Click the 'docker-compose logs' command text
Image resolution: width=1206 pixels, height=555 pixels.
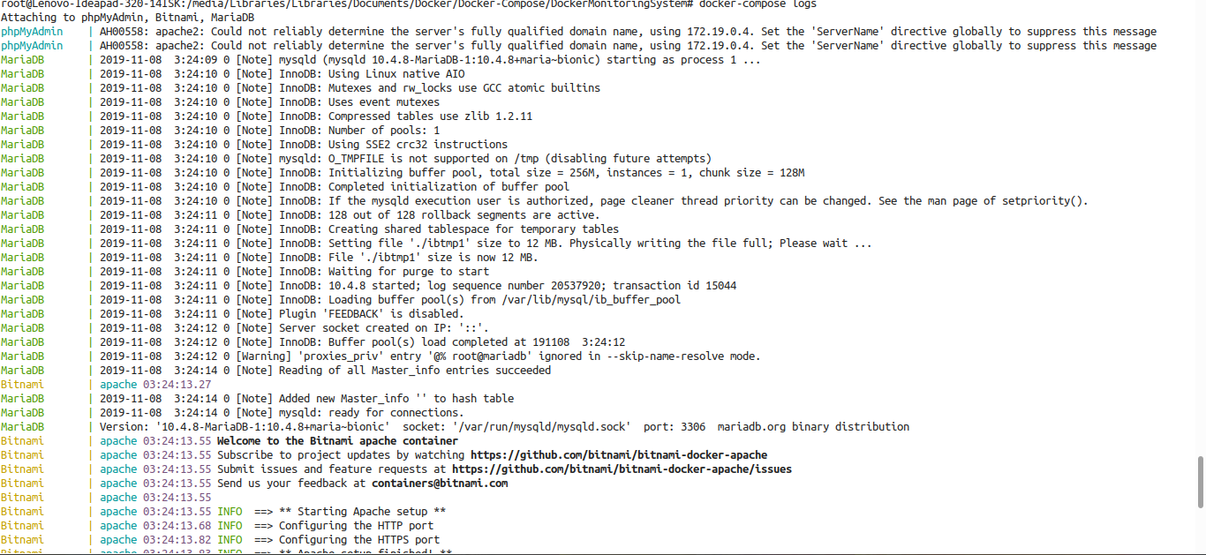tap(758, 4)
